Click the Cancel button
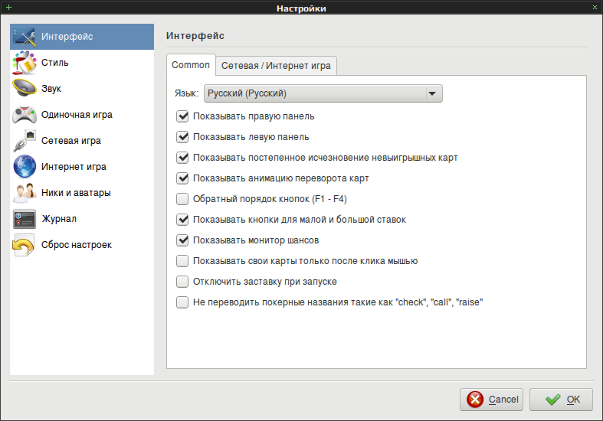Viewport: 603px width, 421px height. [491, 400]
